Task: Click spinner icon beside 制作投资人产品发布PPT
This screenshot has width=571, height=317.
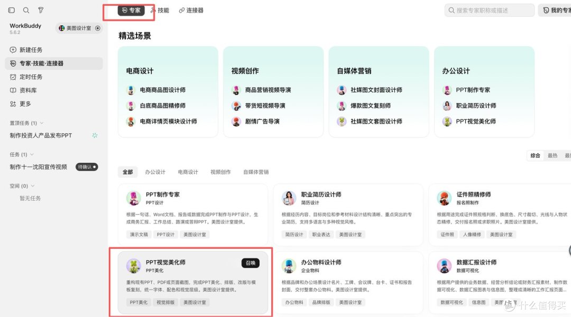Action: pyautogui.click(x=95, y=135)
